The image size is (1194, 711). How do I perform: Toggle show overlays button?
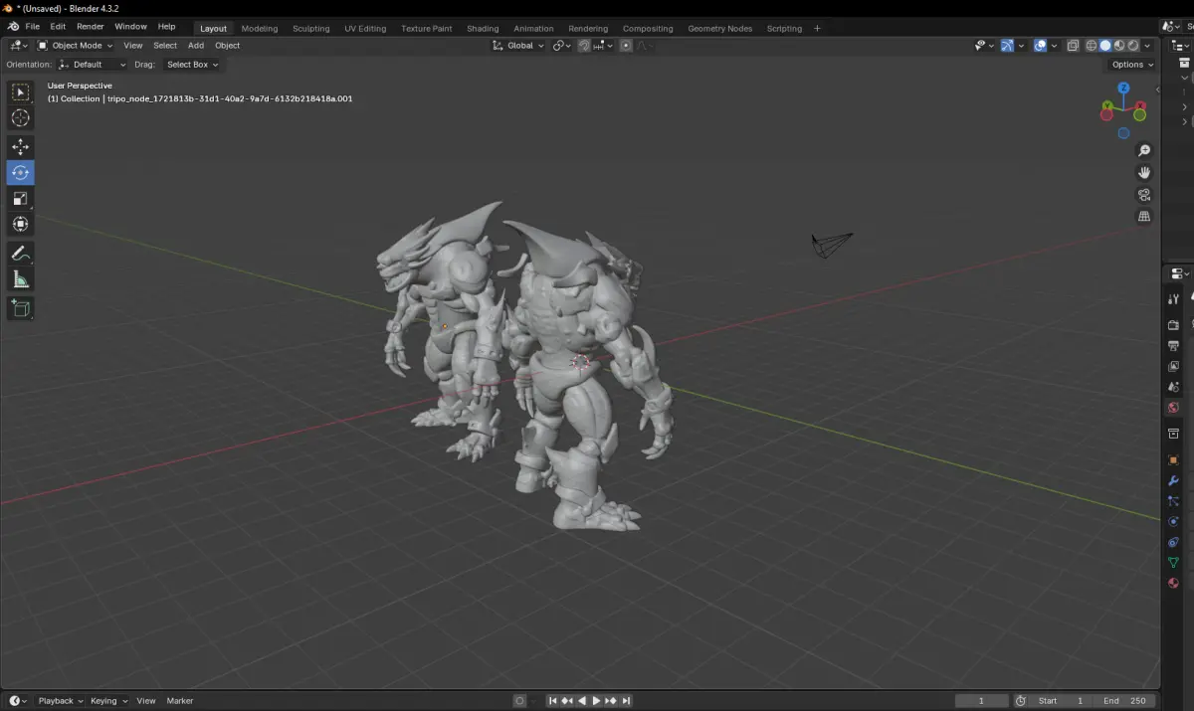click(x=1040, y=45)
